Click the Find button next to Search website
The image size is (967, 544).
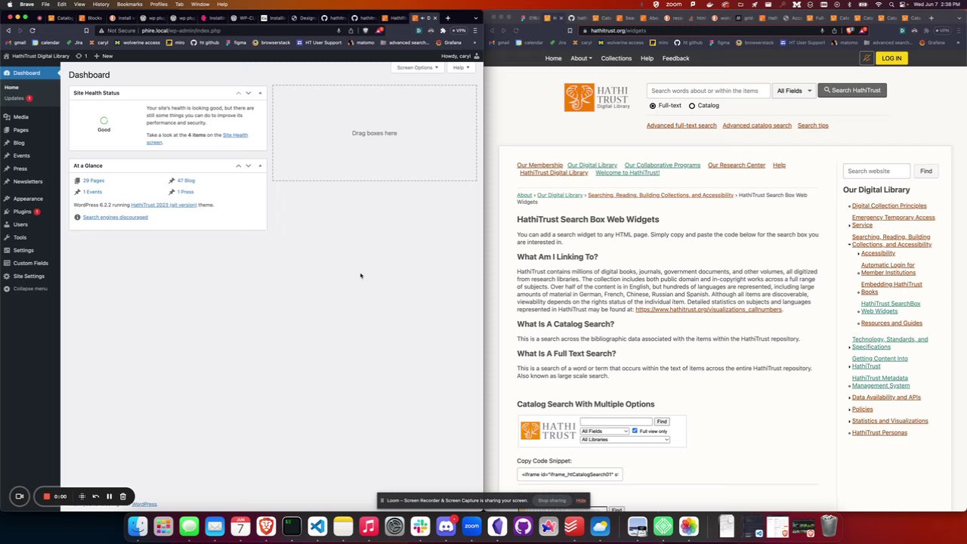926,172
